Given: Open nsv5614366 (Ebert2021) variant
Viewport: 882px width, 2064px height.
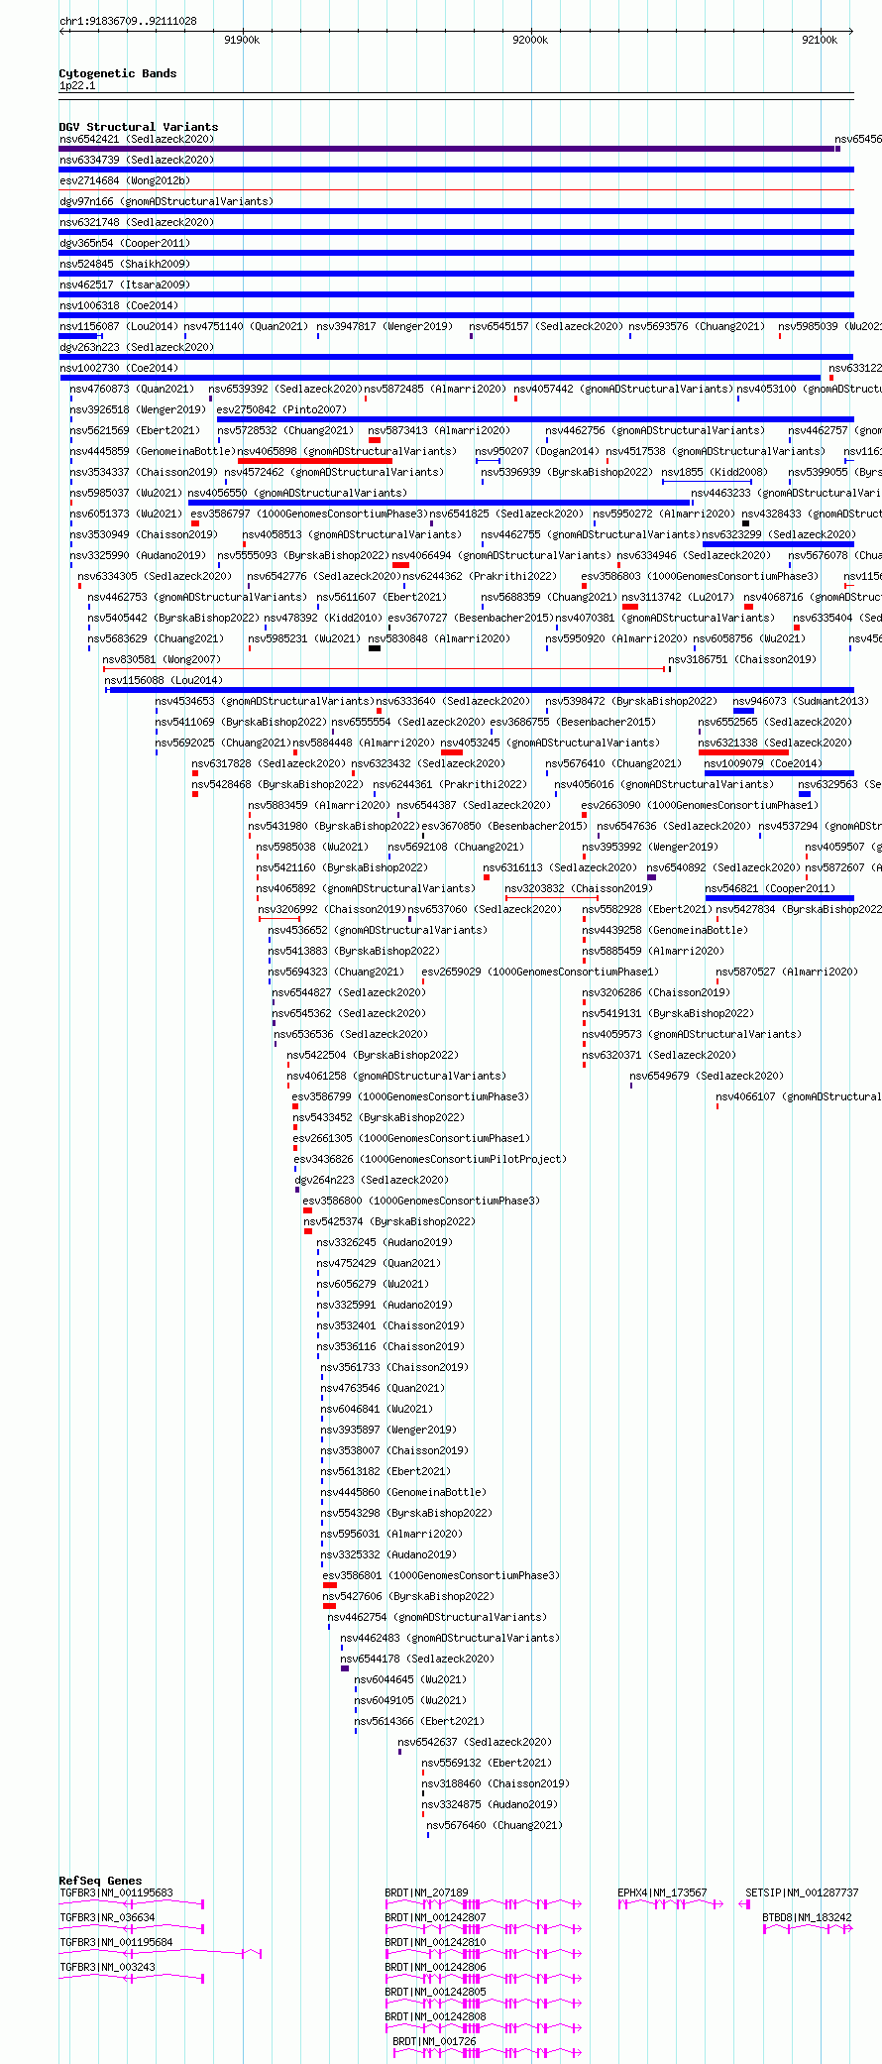Looking at the screenshot, I should pos(356,1731).
